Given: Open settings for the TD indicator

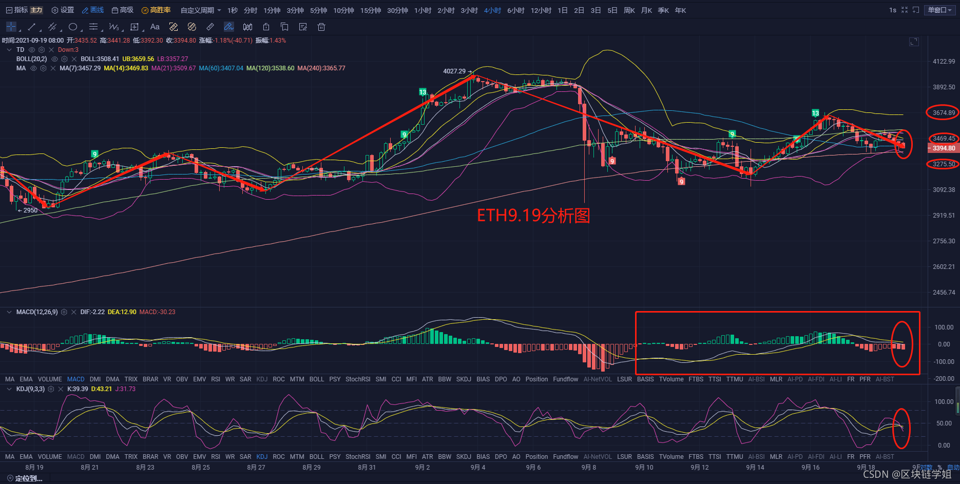Looking at the screenshot, I should point(42,50).
